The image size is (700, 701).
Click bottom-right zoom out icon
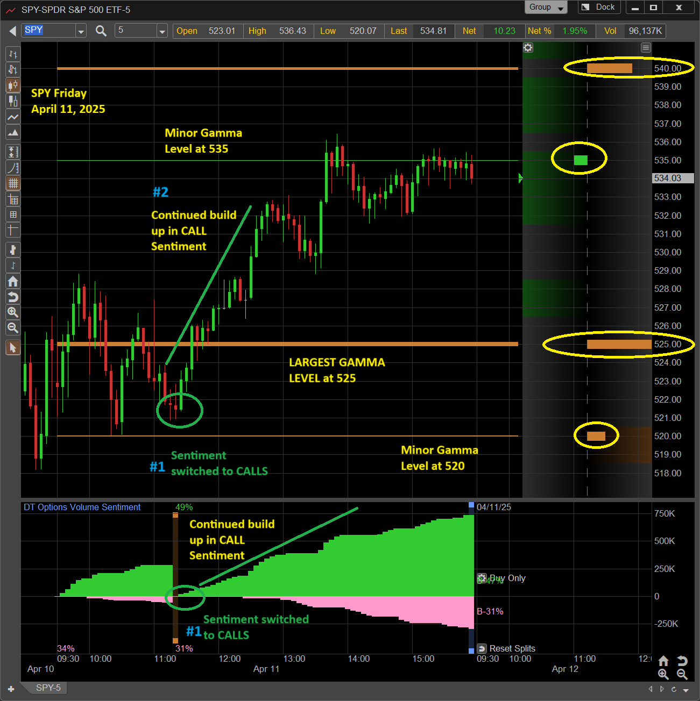[x=682, y=674]
